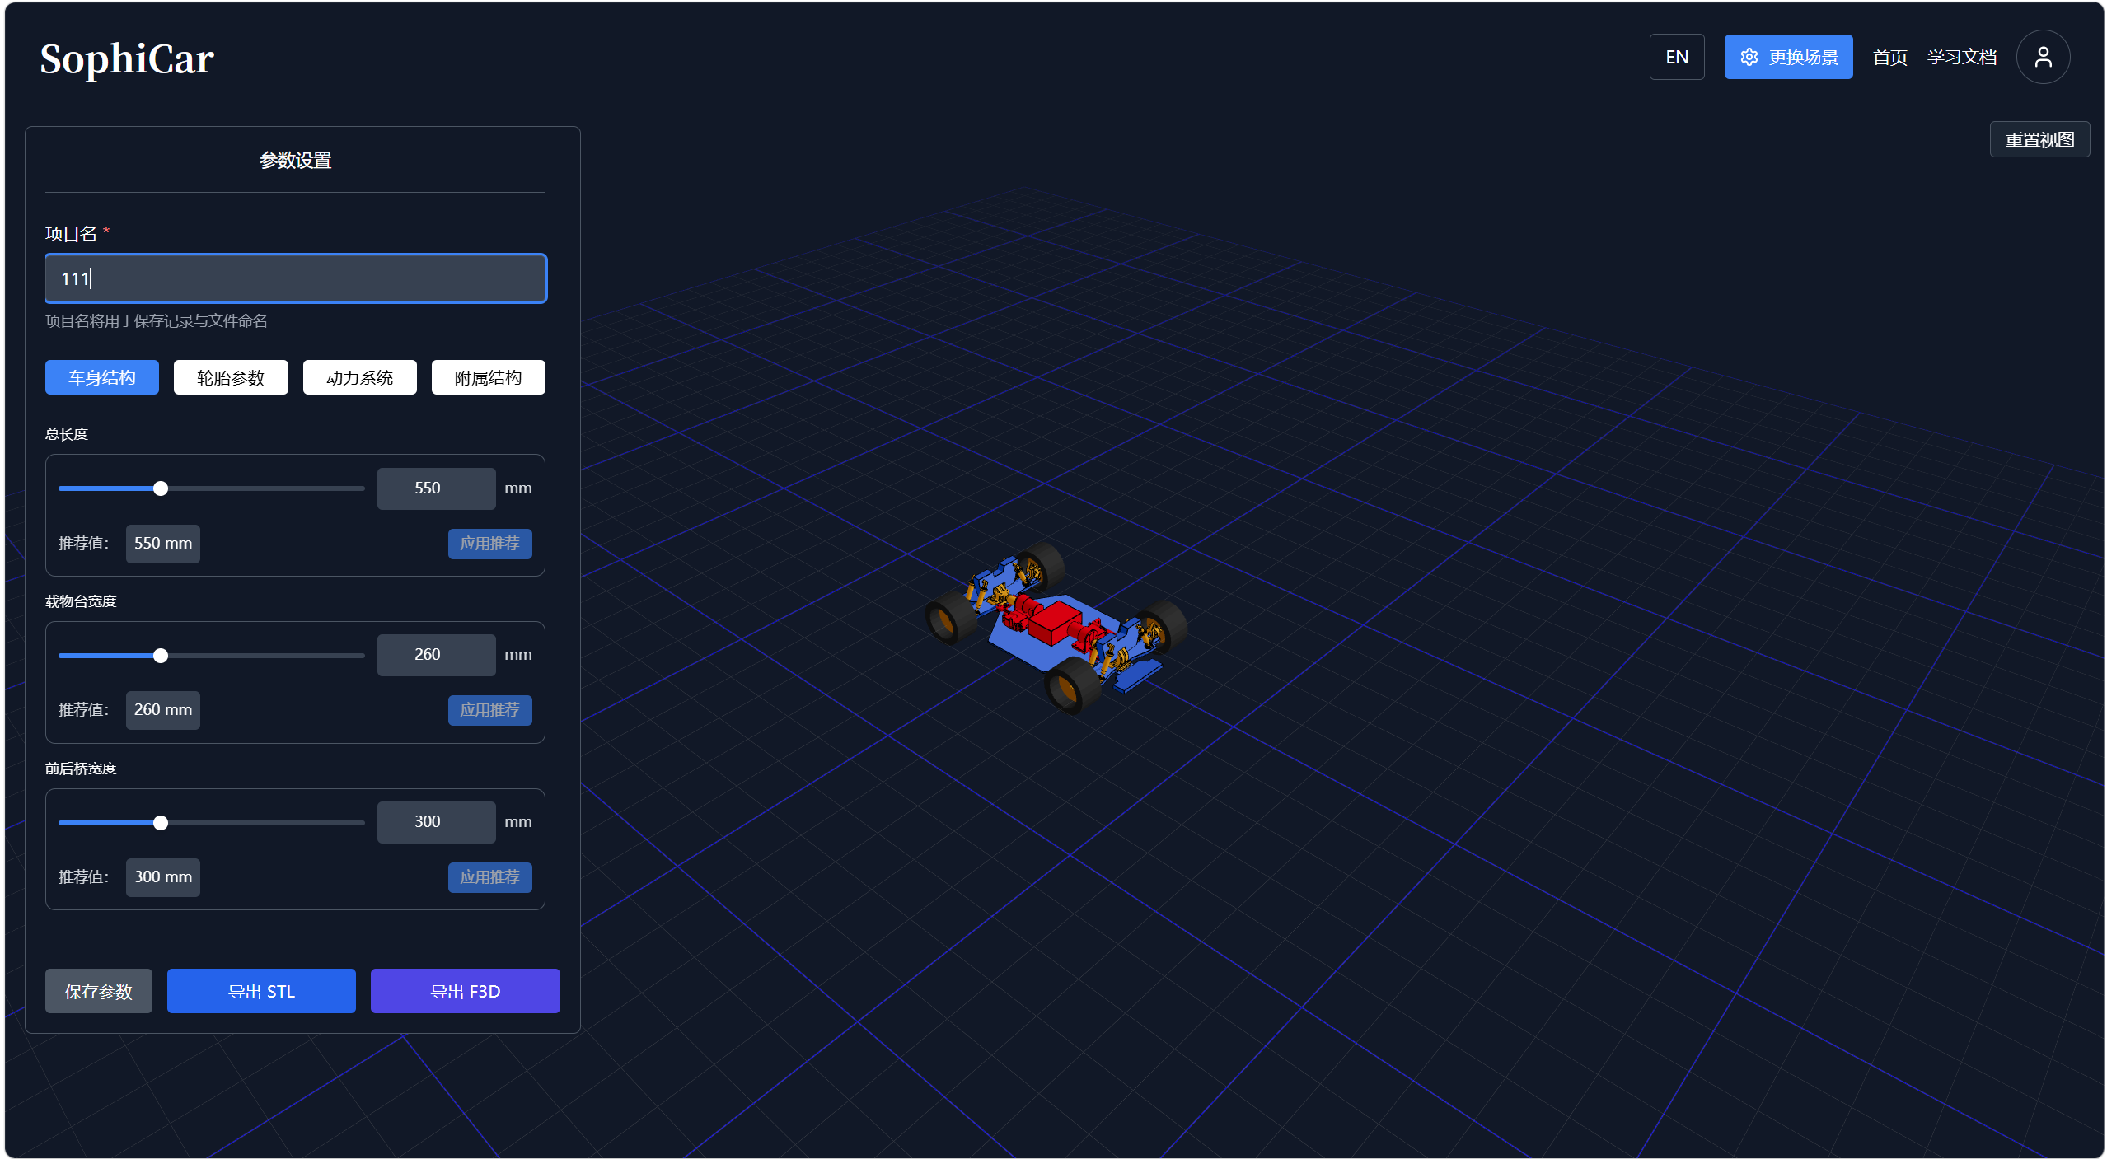Viewport: 2107px width, 1159px height.
Task: Click the gear icon in 更换场景
Action: [1749, 57]
